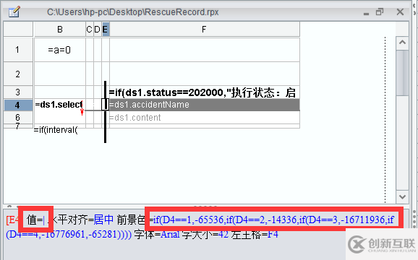Click left main cell value F4
The image size is (418, 260).
[272, 235]
